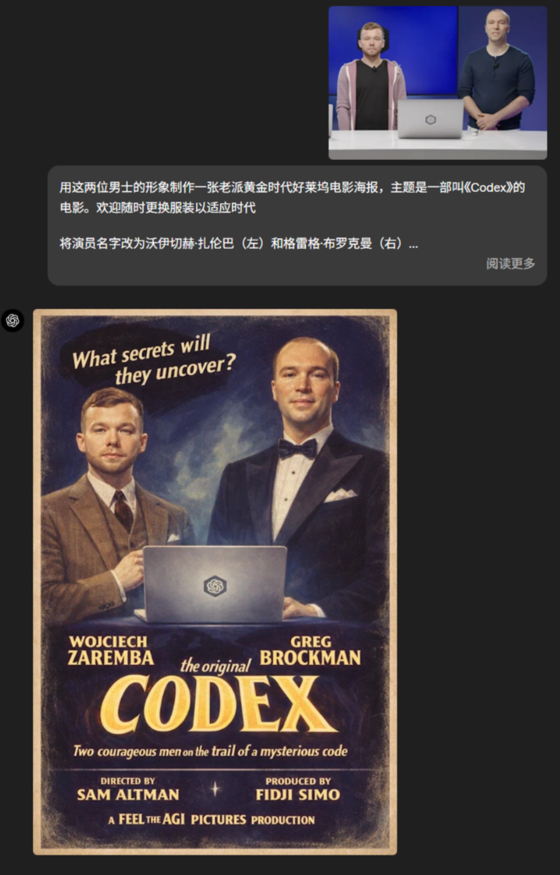The width and height of the screenshot is (560, 875).
Task: Click the FIDJI SIMO producer credit
Action: click(x=298, y=795)
